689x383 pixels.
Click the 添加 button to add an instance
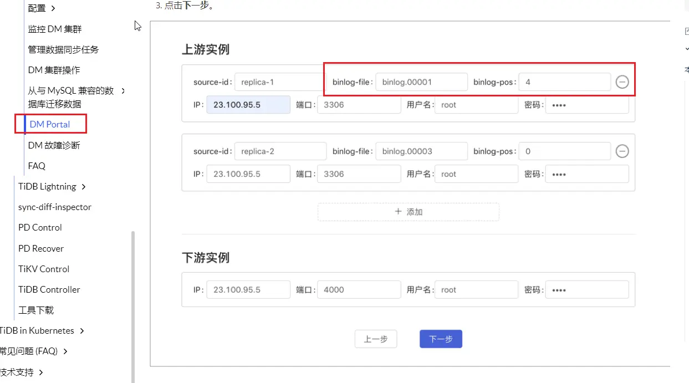point(408,212)
